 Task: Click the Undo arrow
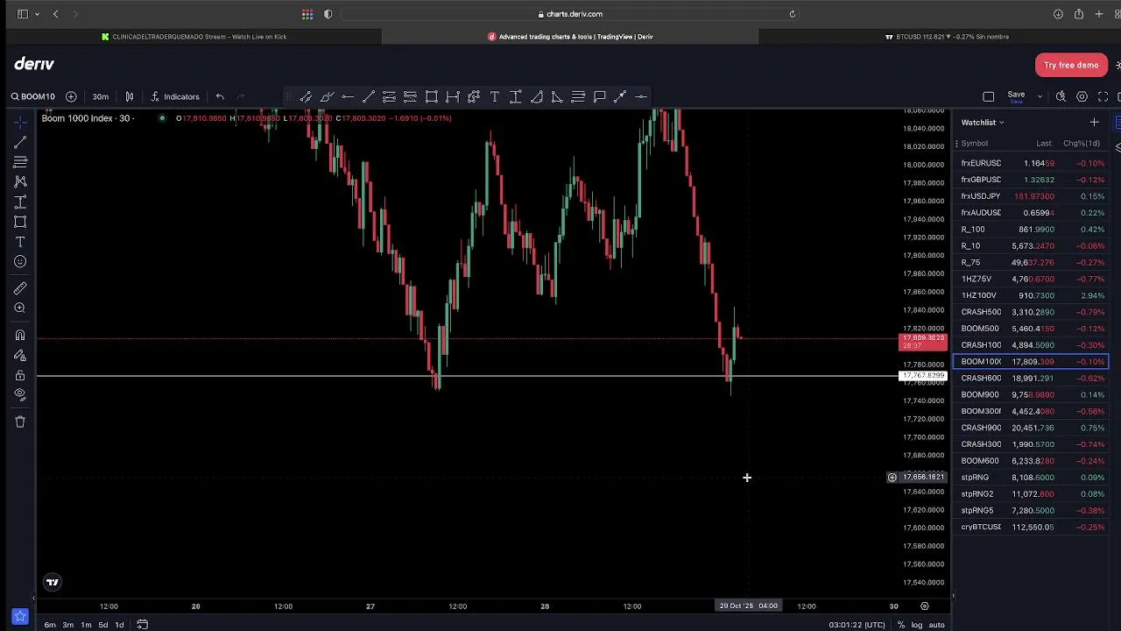(x=220, y=96)
